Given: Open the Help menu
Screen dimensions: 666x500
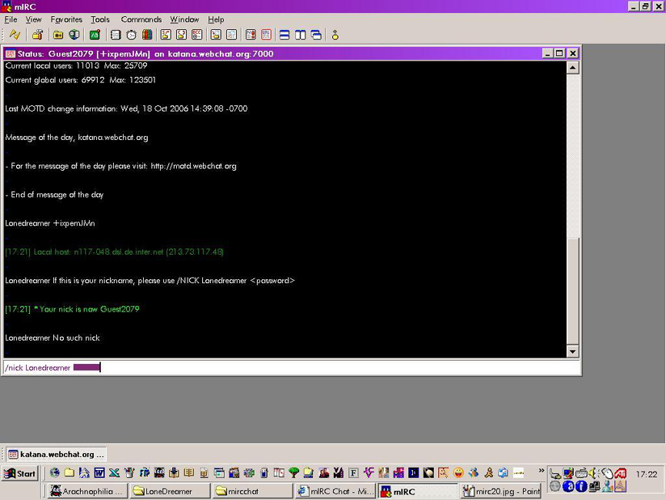Looking at the screenshot, I should coord(216,19).
